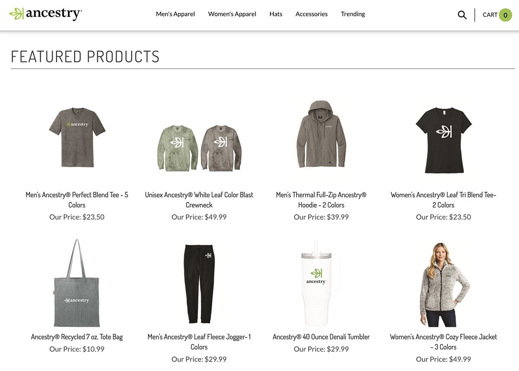Open the Men's Apparel menu
519x371 pixels.
tap(175, 14)
